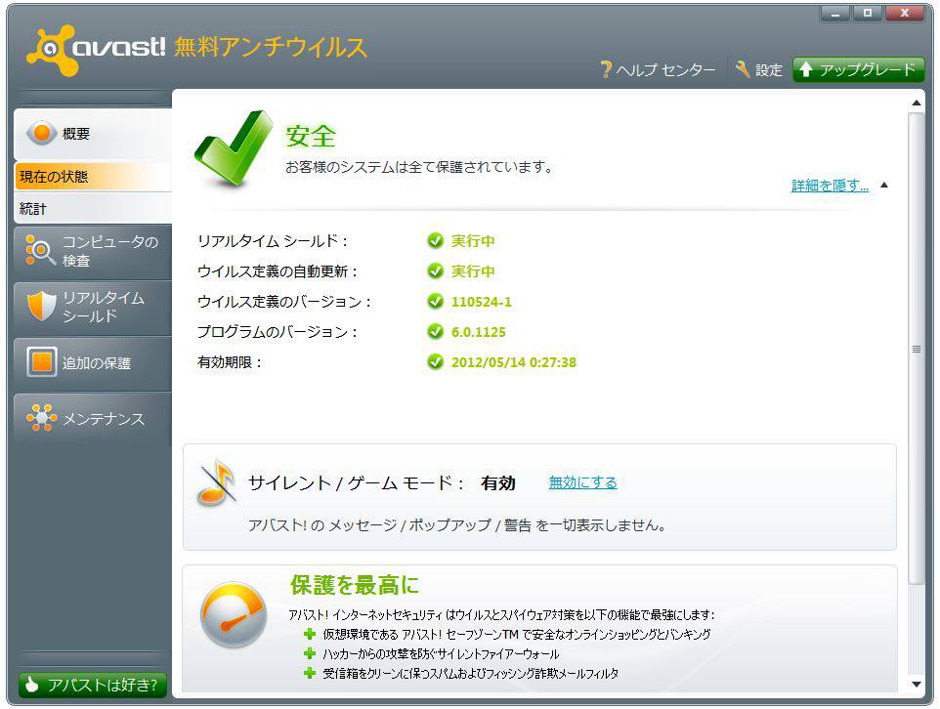Viewport: 940px width, 709px height.
Task: Click green check beside 6.0.1125
Action: click(x=435, y=331)
